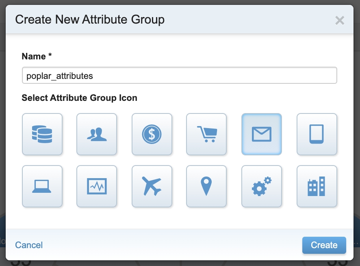This screenshot has height=266, width=360.
Task: Click the "Select Attribute Group Icon" heading
Action: pyautogui.click(x=79, y=98)
